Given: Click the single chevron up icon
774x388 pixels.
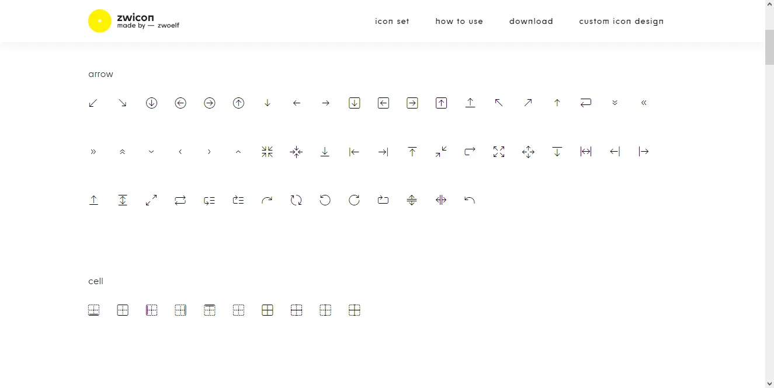Looking at the screenshot, I should point(238,152).
